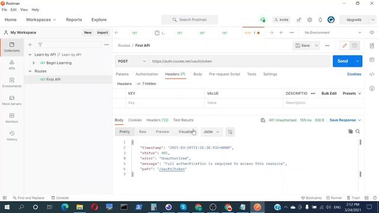
Task: Create new collection with plus icon
Action: pos(30,45)
